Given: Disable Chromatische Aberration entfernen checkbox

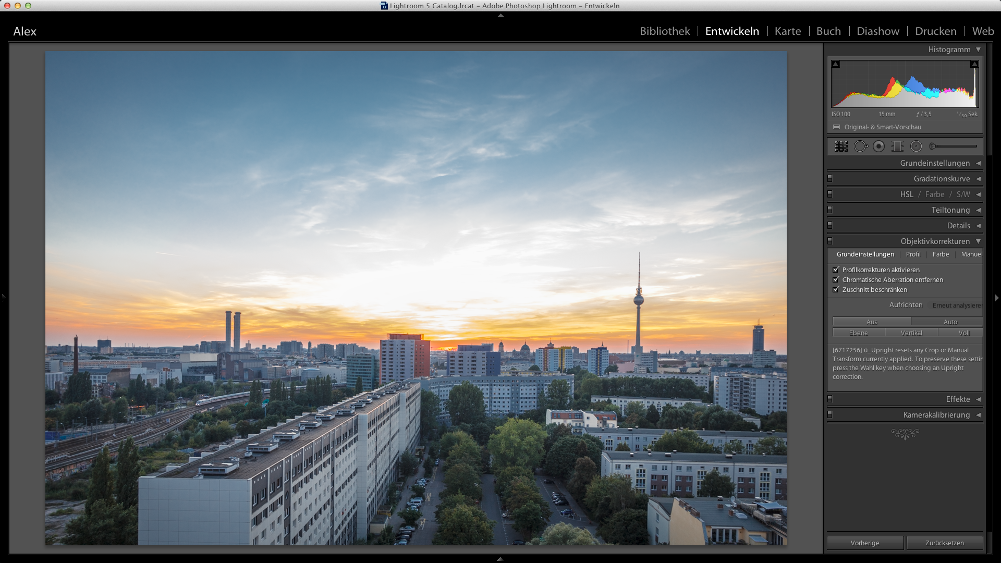Looking at the screenshot, I should pos(836,279).
